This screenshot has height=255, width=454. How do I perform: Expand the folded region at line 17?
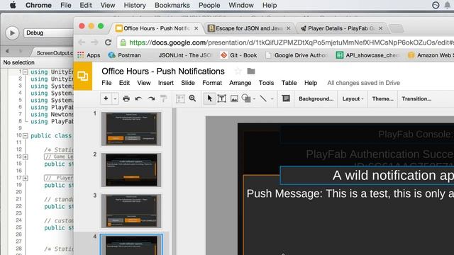point(26,178)
